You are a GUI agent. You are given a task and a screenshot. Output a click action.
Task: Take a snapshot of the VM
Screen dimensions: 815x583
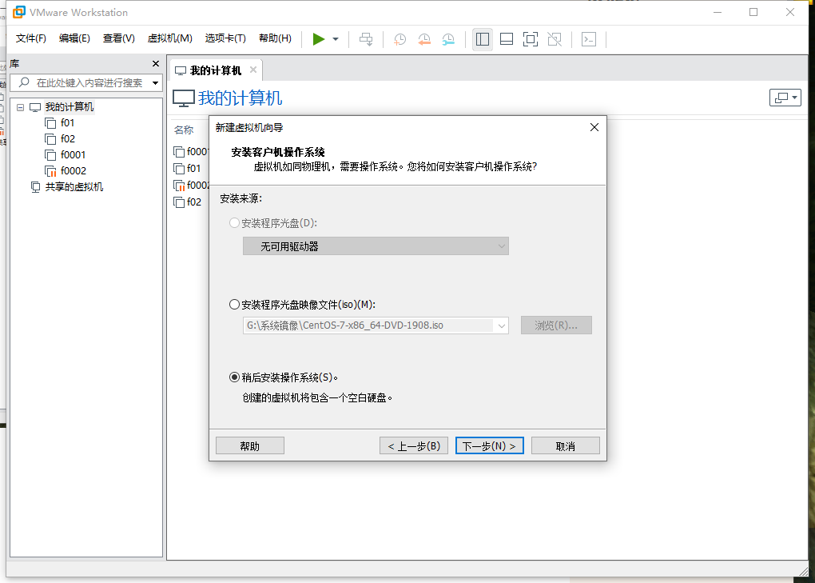(x=399, y=38)
